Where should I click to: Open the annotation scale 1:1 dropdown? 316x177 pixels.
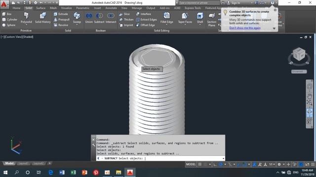pyautogui.click(x=272, y=164)
